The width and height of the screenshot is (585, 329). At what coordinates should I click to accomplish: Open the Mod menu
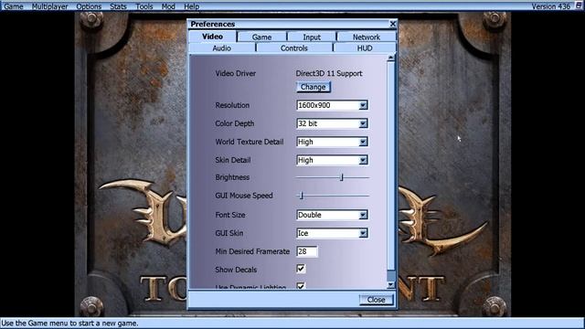pyautogui.click(x=168, y=6)
